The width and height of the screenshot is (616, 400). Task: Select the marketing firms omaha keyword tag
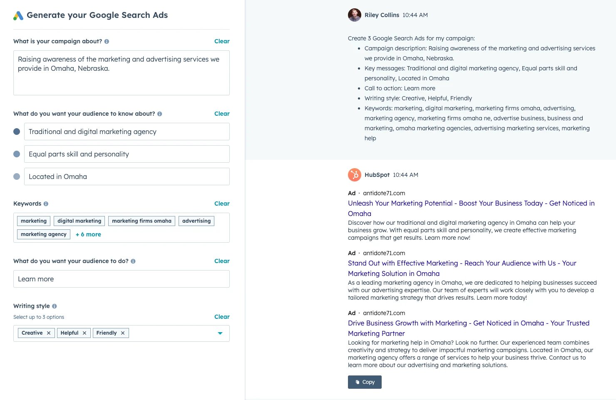pyautogui.click(x=142, y=221)
